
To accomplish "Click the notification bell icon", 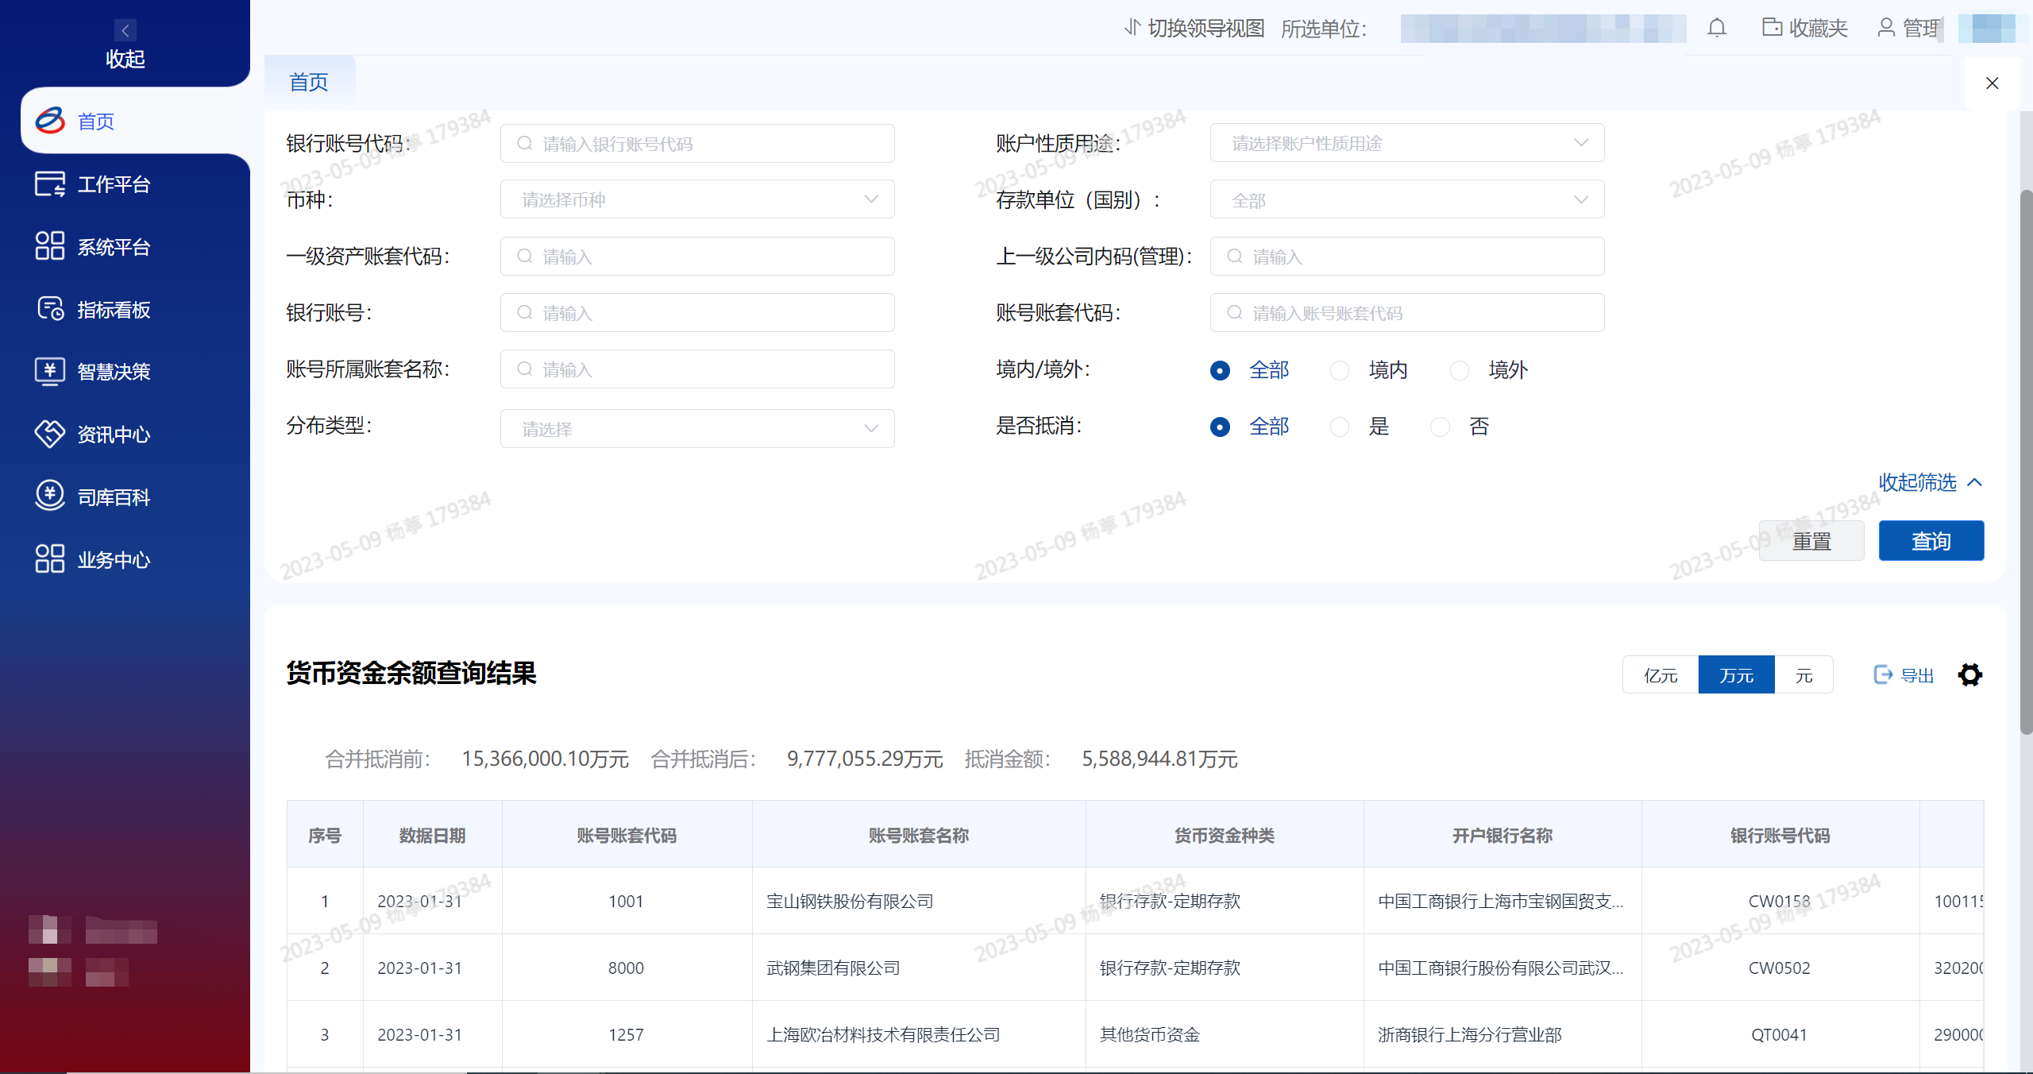I will pos(1717,29).
